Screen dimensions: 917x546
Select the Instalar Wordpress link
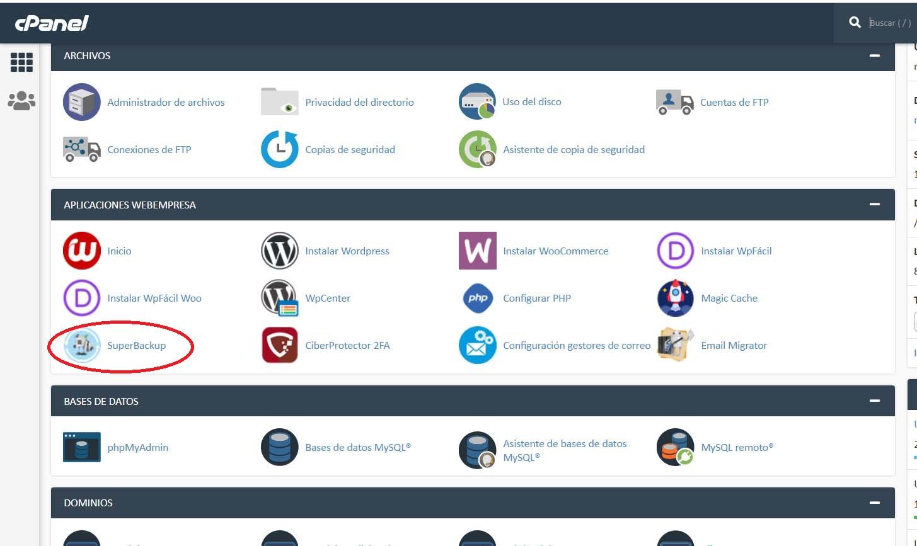(x=347, y=251)
